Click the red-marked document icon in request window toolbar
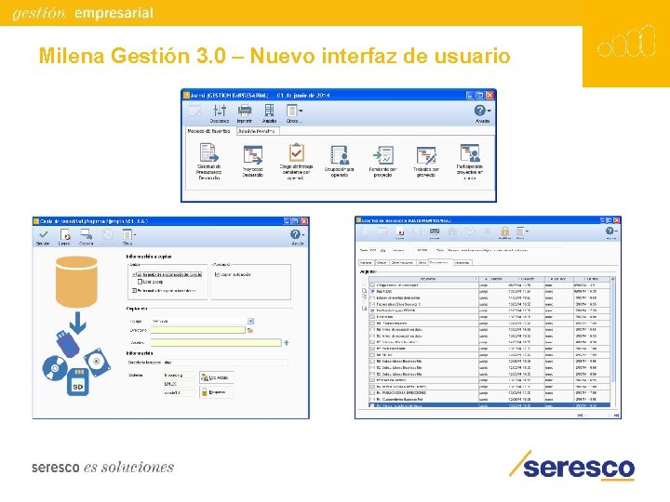670x502 pixels. tap(400, 231)
